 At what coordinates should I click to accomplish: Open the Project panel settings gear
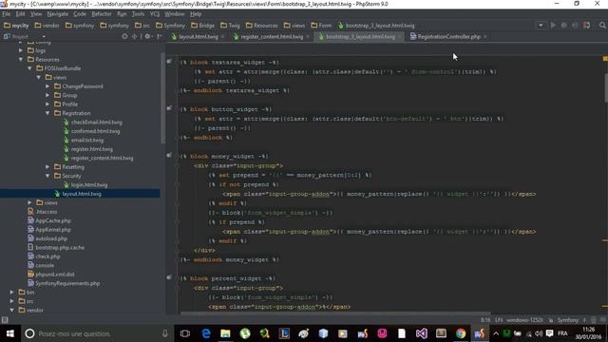[147, 36]
